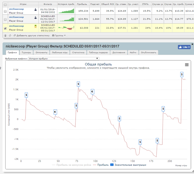The height and width of the screenshot is (174, 194).
Task: Click the € win marker near game 96
Action: click(x=92, y=92)
